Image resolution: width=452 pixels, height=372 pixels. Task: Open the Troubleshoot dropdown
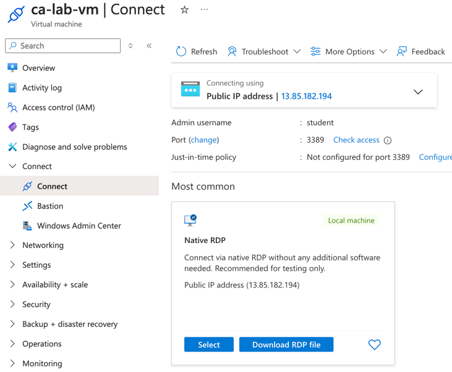[264, 52]
